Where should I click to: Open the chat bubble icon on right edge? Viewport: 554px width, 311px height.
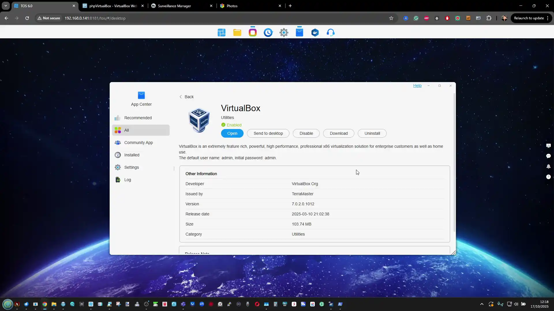pyautogui.click(x=548, y=156)
